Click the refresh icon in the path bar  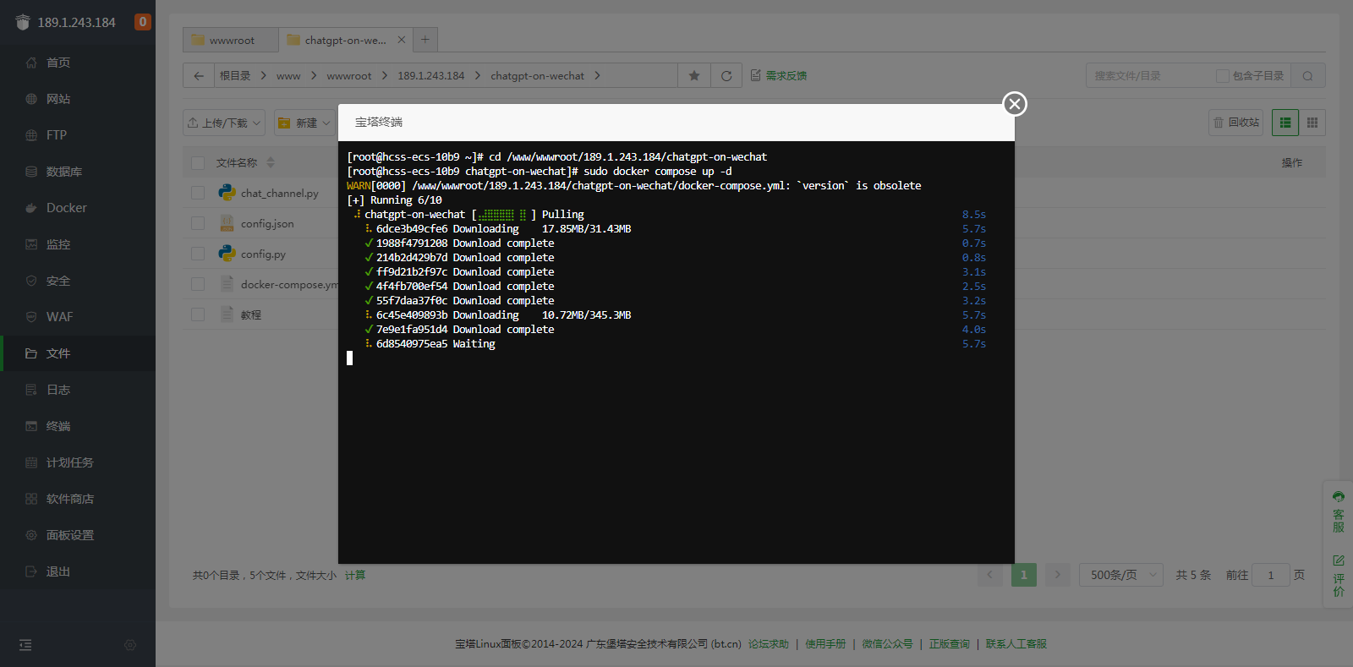(x=726, y=75)
